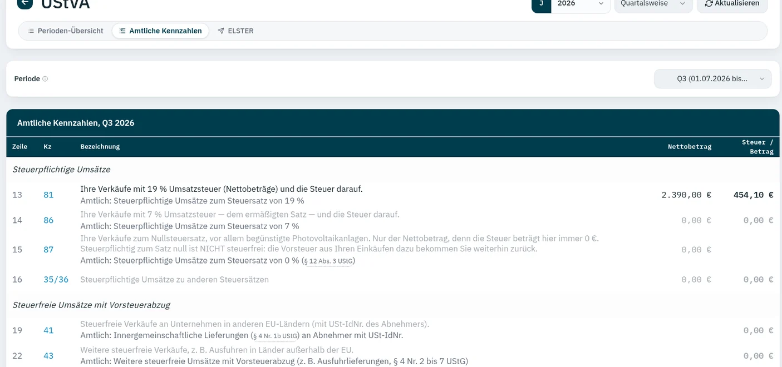The width and height of the screenshot is (782, 367).
Task: Click 'Steuerpflichtige Umsätze zu anderen Steuersätzen' row text
Action: 175,280
